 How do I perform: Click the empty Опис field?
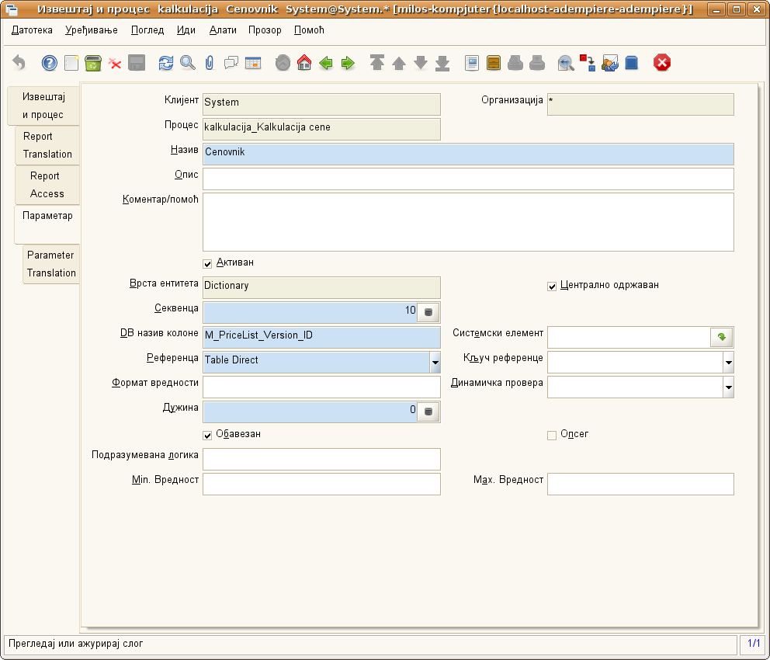pos(468,179)
